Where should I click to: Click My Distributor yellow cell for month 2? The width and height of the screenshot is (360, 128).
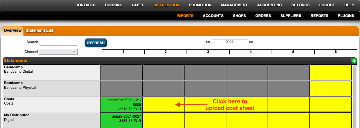[163, 120]
